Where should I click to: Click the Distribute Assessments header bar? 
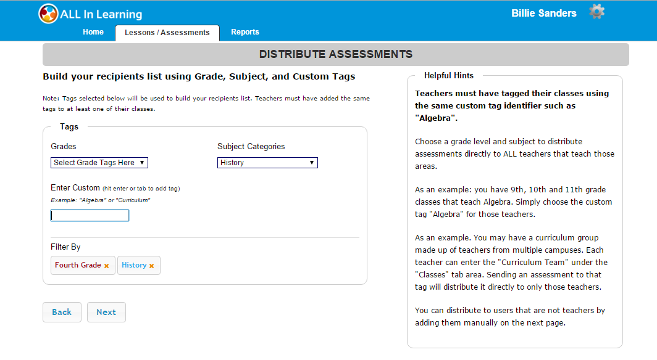(x=335, y=54)
